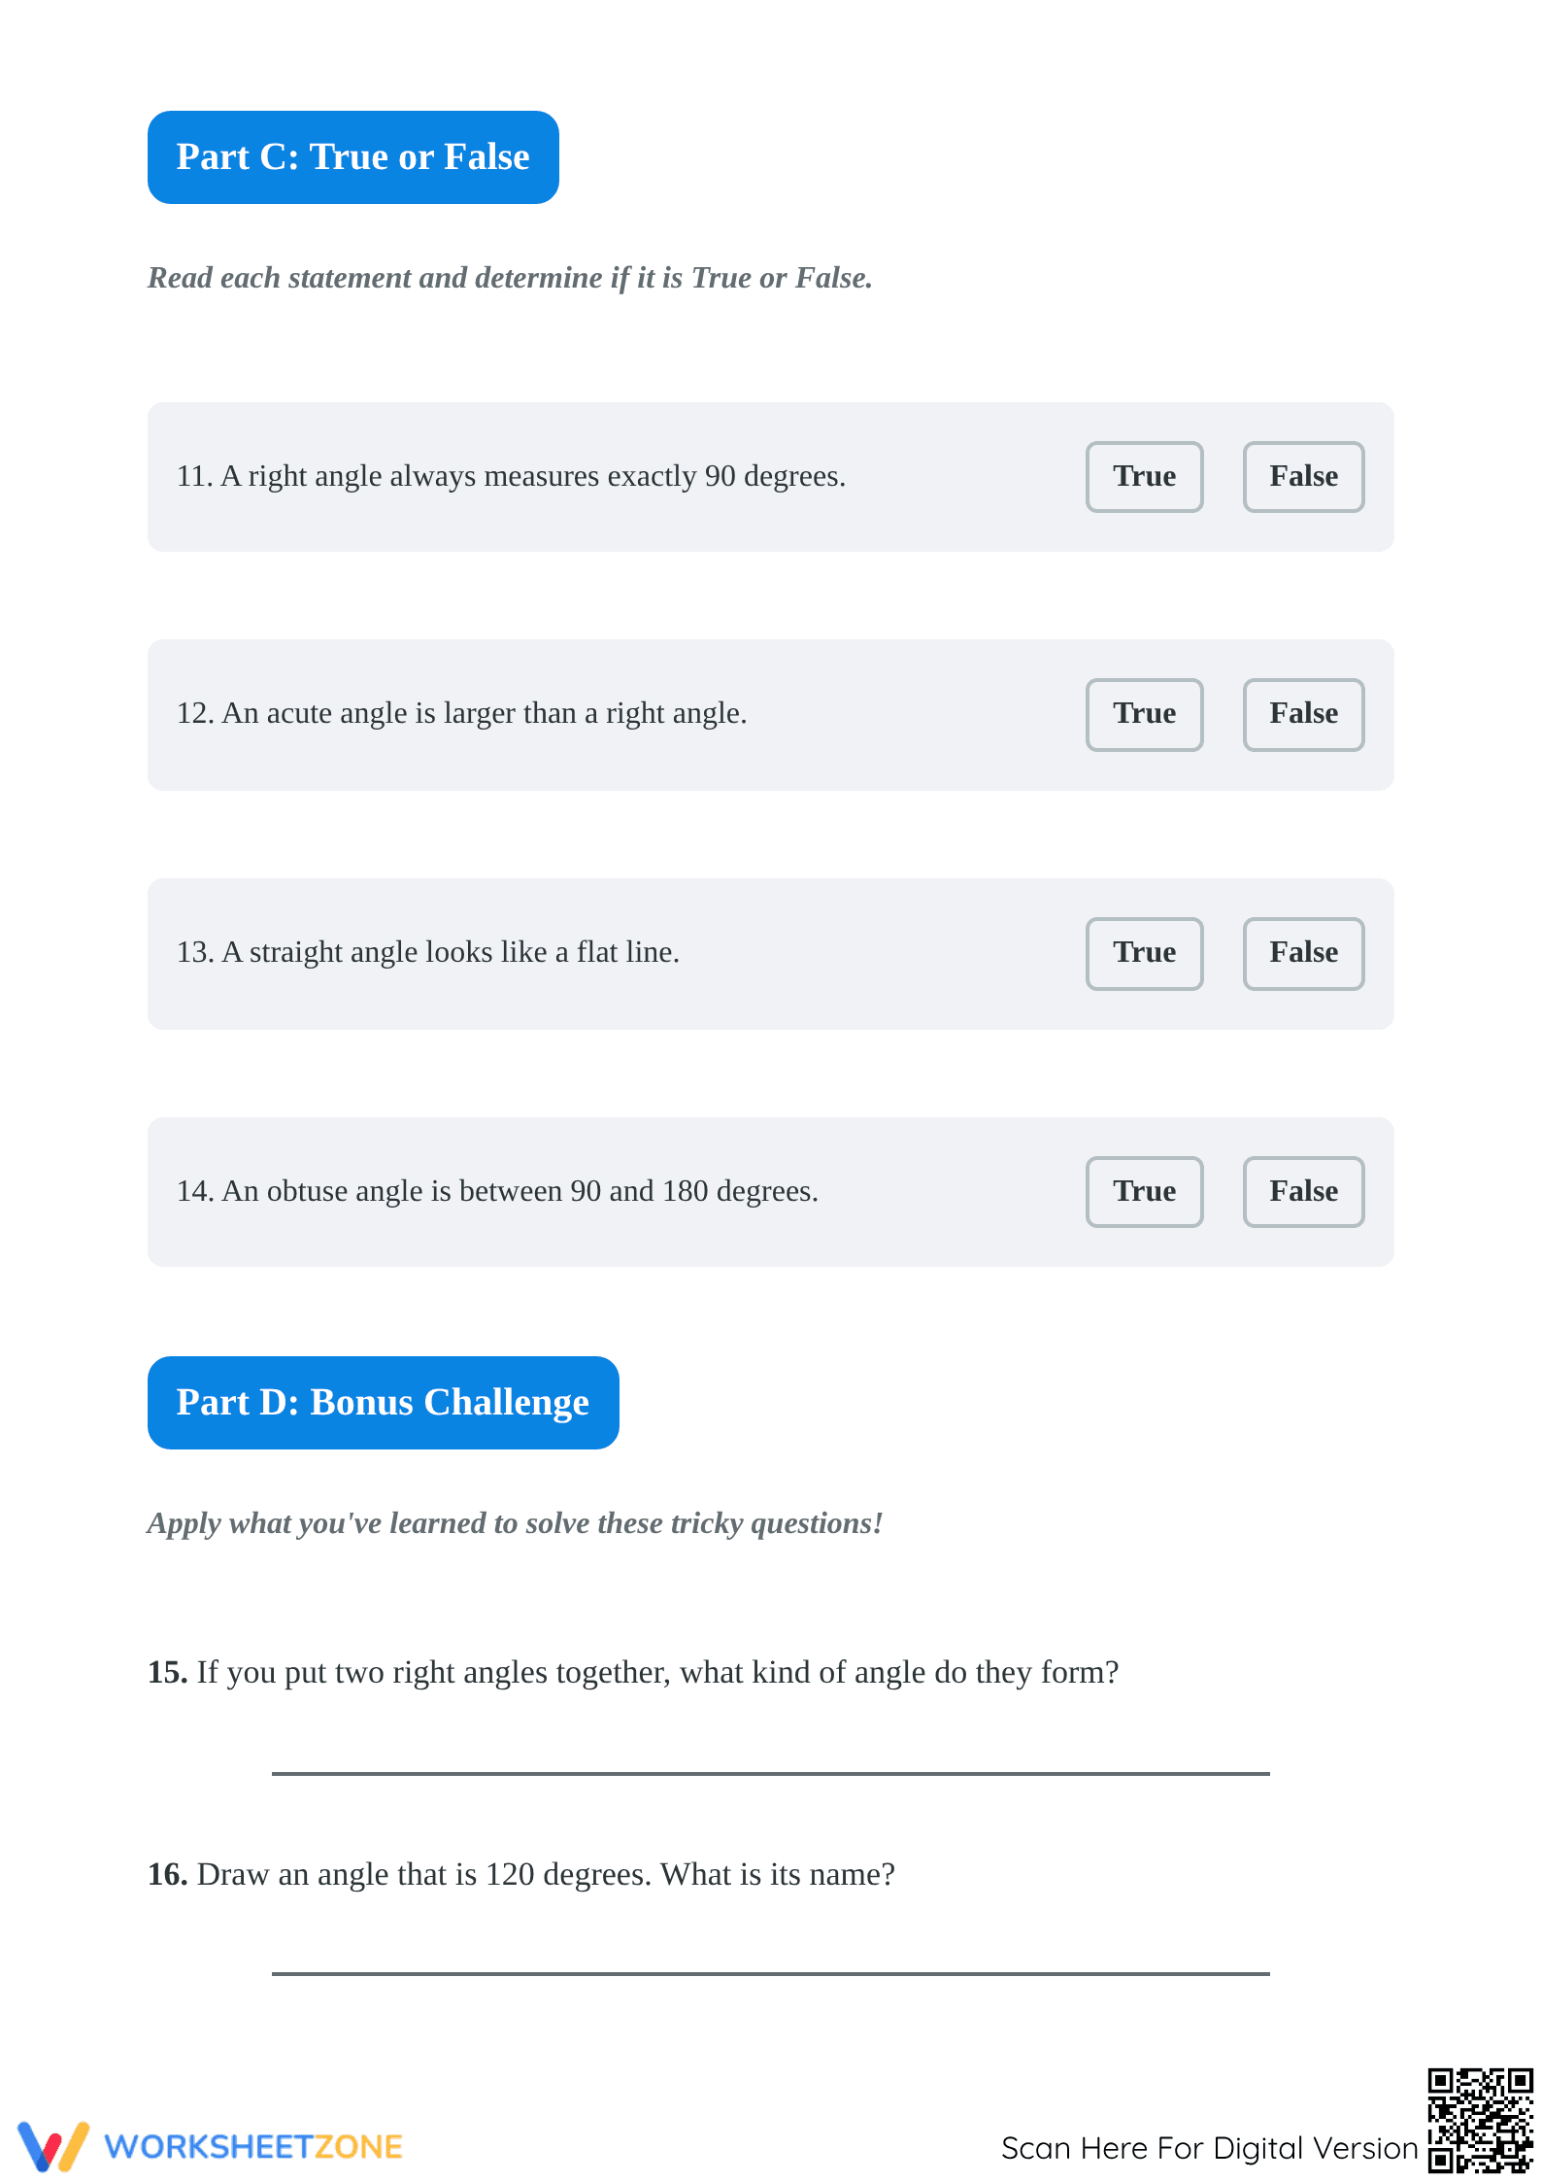Mark False for acute angle statement

(x=1303, y=714)
